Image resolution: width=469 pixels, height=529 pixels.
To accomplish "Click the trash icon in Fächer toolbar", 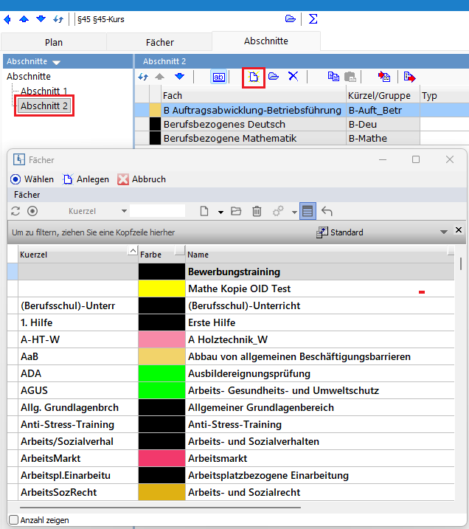I will click(257, 211).
